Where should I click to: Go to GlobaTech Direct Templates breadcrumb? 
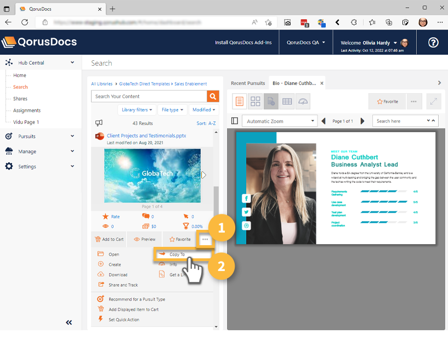[144, 84]
